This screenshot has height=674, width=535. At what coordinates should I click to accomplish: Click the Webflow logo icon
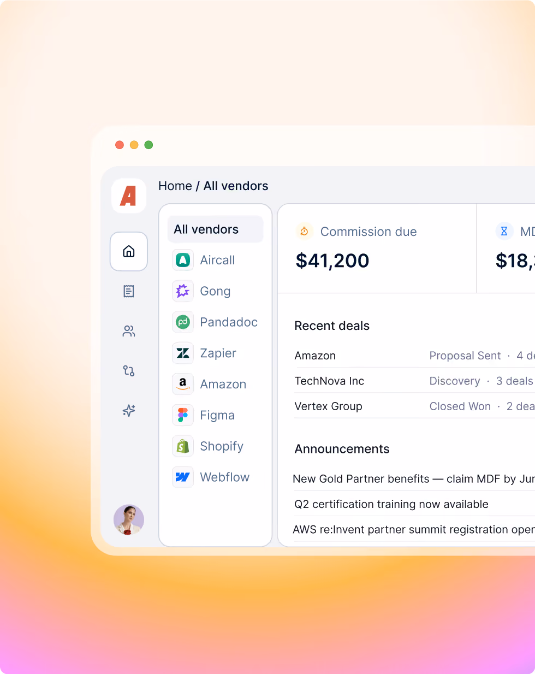click(x=183, y=477)
